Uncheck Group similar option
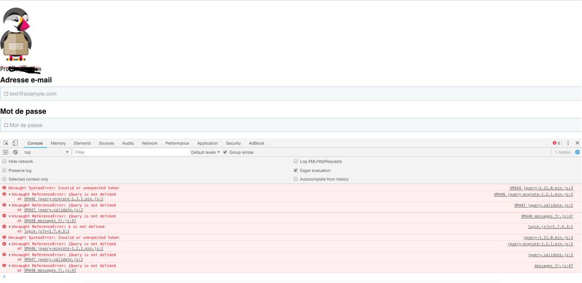The width and height of the screenshot is (582, 283). click(x=225, y=152)
